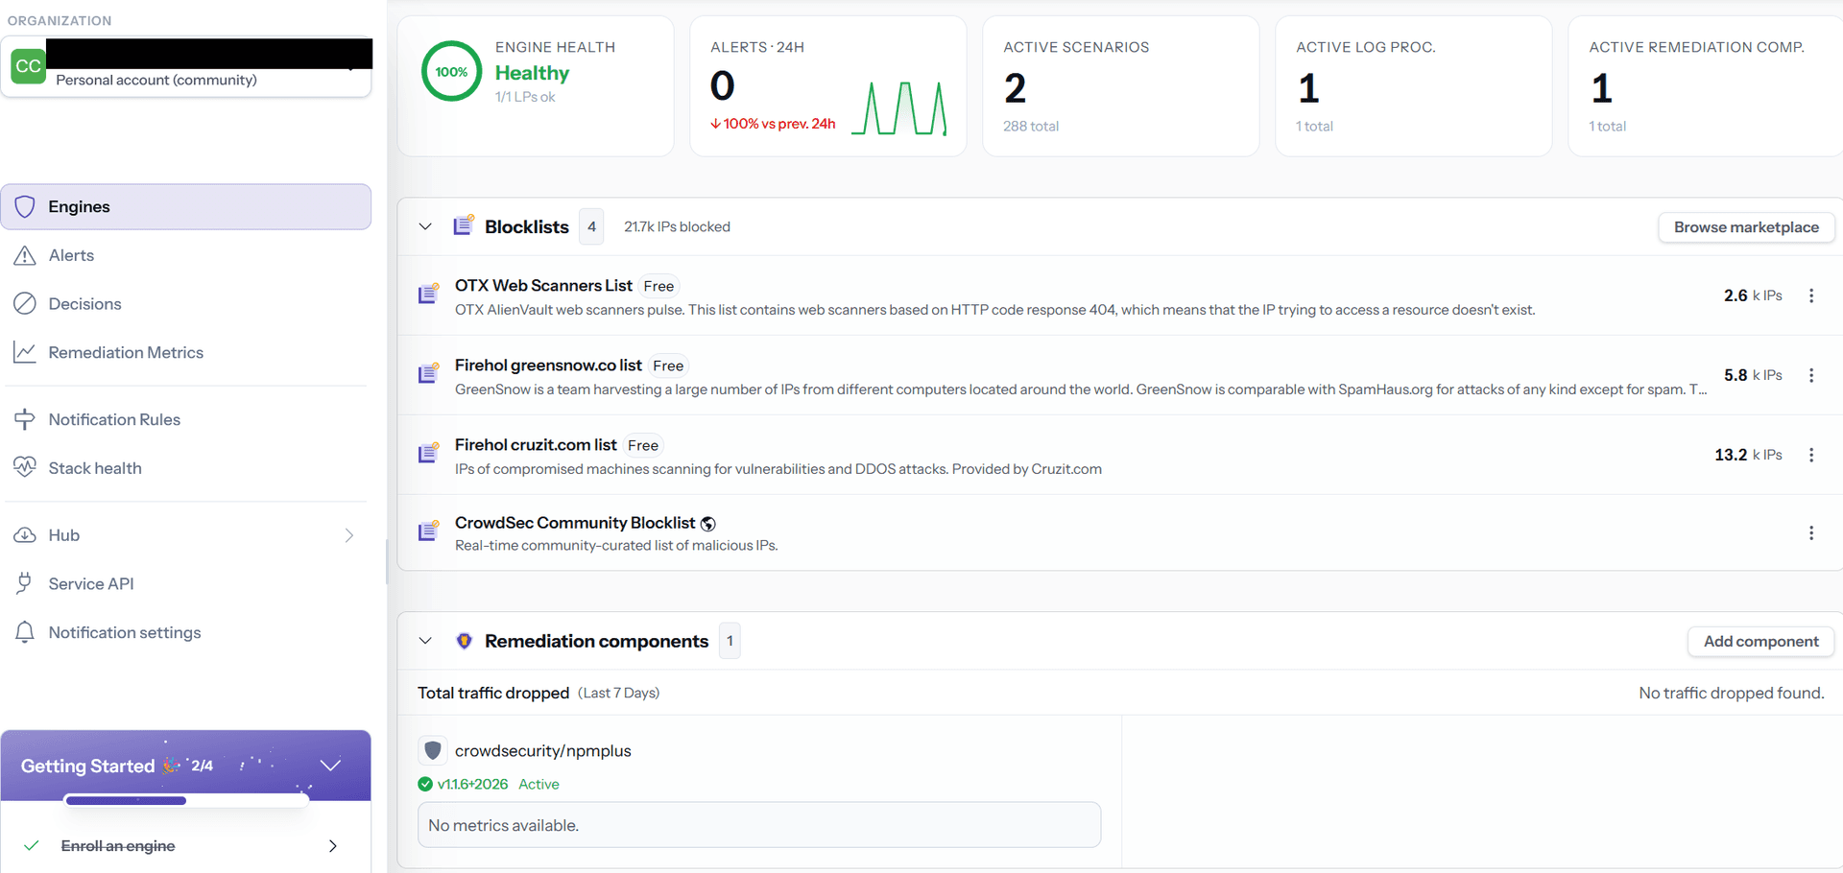The width and height of the screenshot is (1843, 873).
Task: Open the Firehol greensnow.co list title
Action: click(548, 365)
